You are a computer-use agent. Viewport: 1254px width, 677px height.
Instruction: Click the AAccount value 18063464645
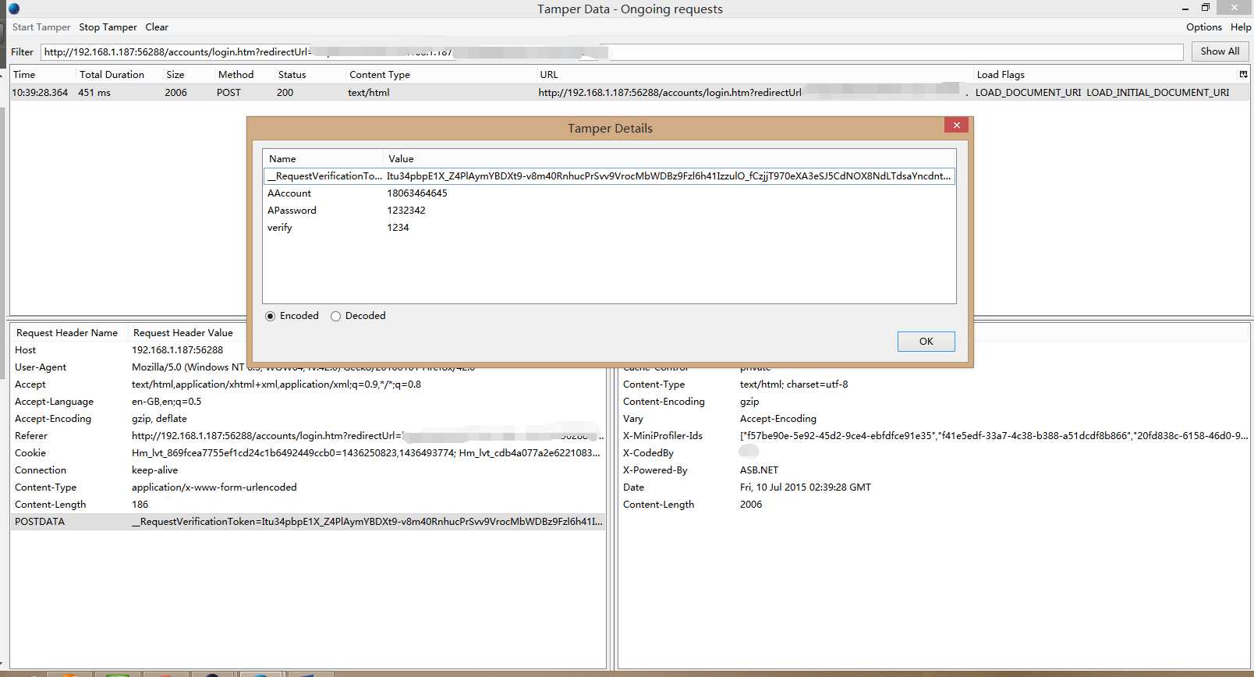tap(417, 193)
